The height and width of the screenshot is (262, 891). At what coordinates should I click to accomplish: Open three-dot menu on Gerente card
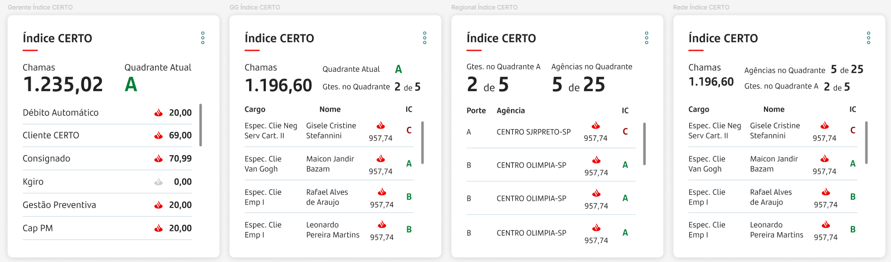203,38
